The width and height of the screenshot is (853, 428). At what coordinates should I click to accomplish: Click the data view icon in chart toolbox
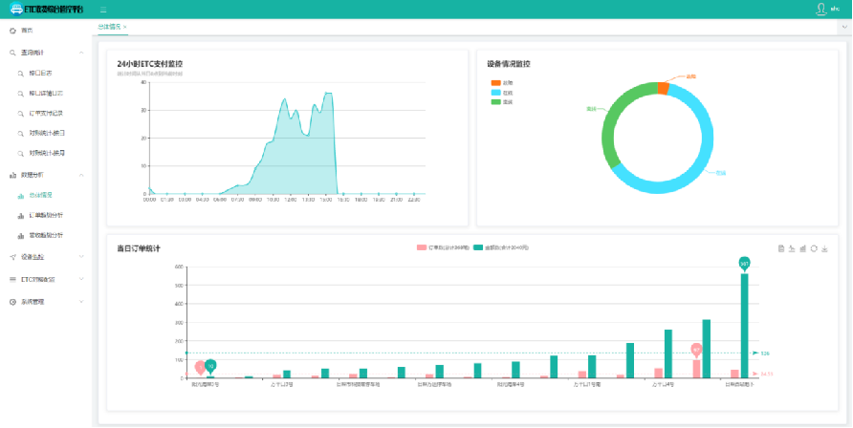[781, 248]
